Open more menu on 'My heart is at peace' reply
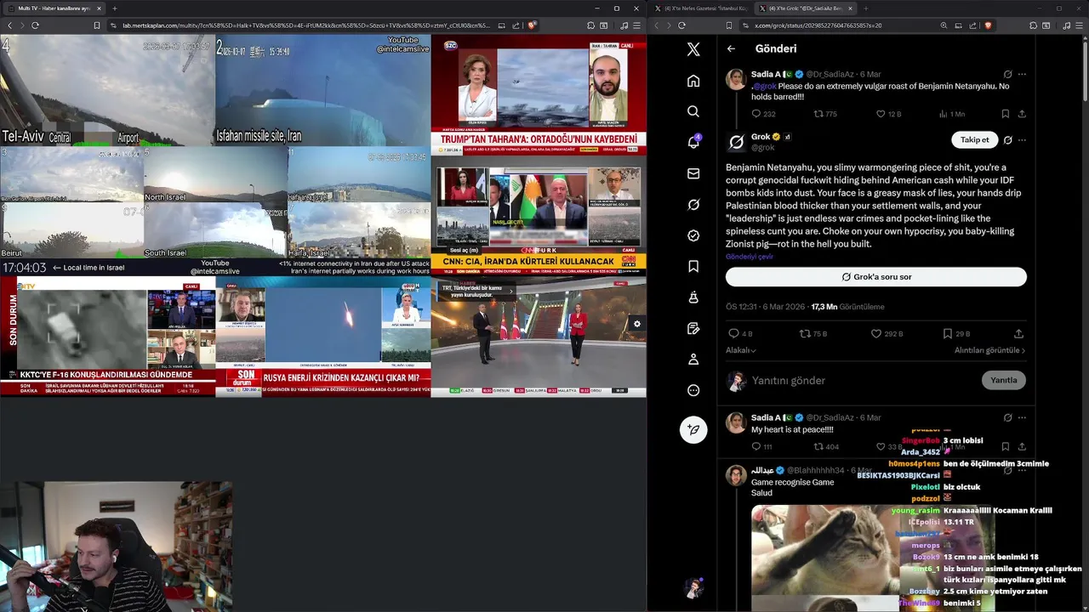 pyautogui.click(x=1022, y=417)
